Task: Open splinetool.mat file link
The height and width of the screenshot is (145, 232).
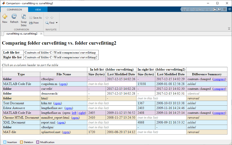Action: click(66, 132)
